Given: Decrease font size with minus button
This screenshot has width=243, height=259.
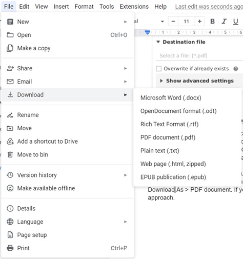Looking at the screenshot, I should pos(173,22).
